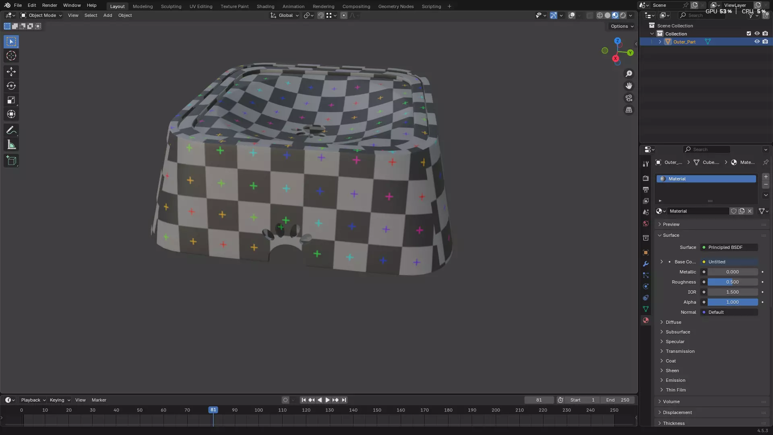
Task: Adjust the Roughness slider
Action: point(732,282)
